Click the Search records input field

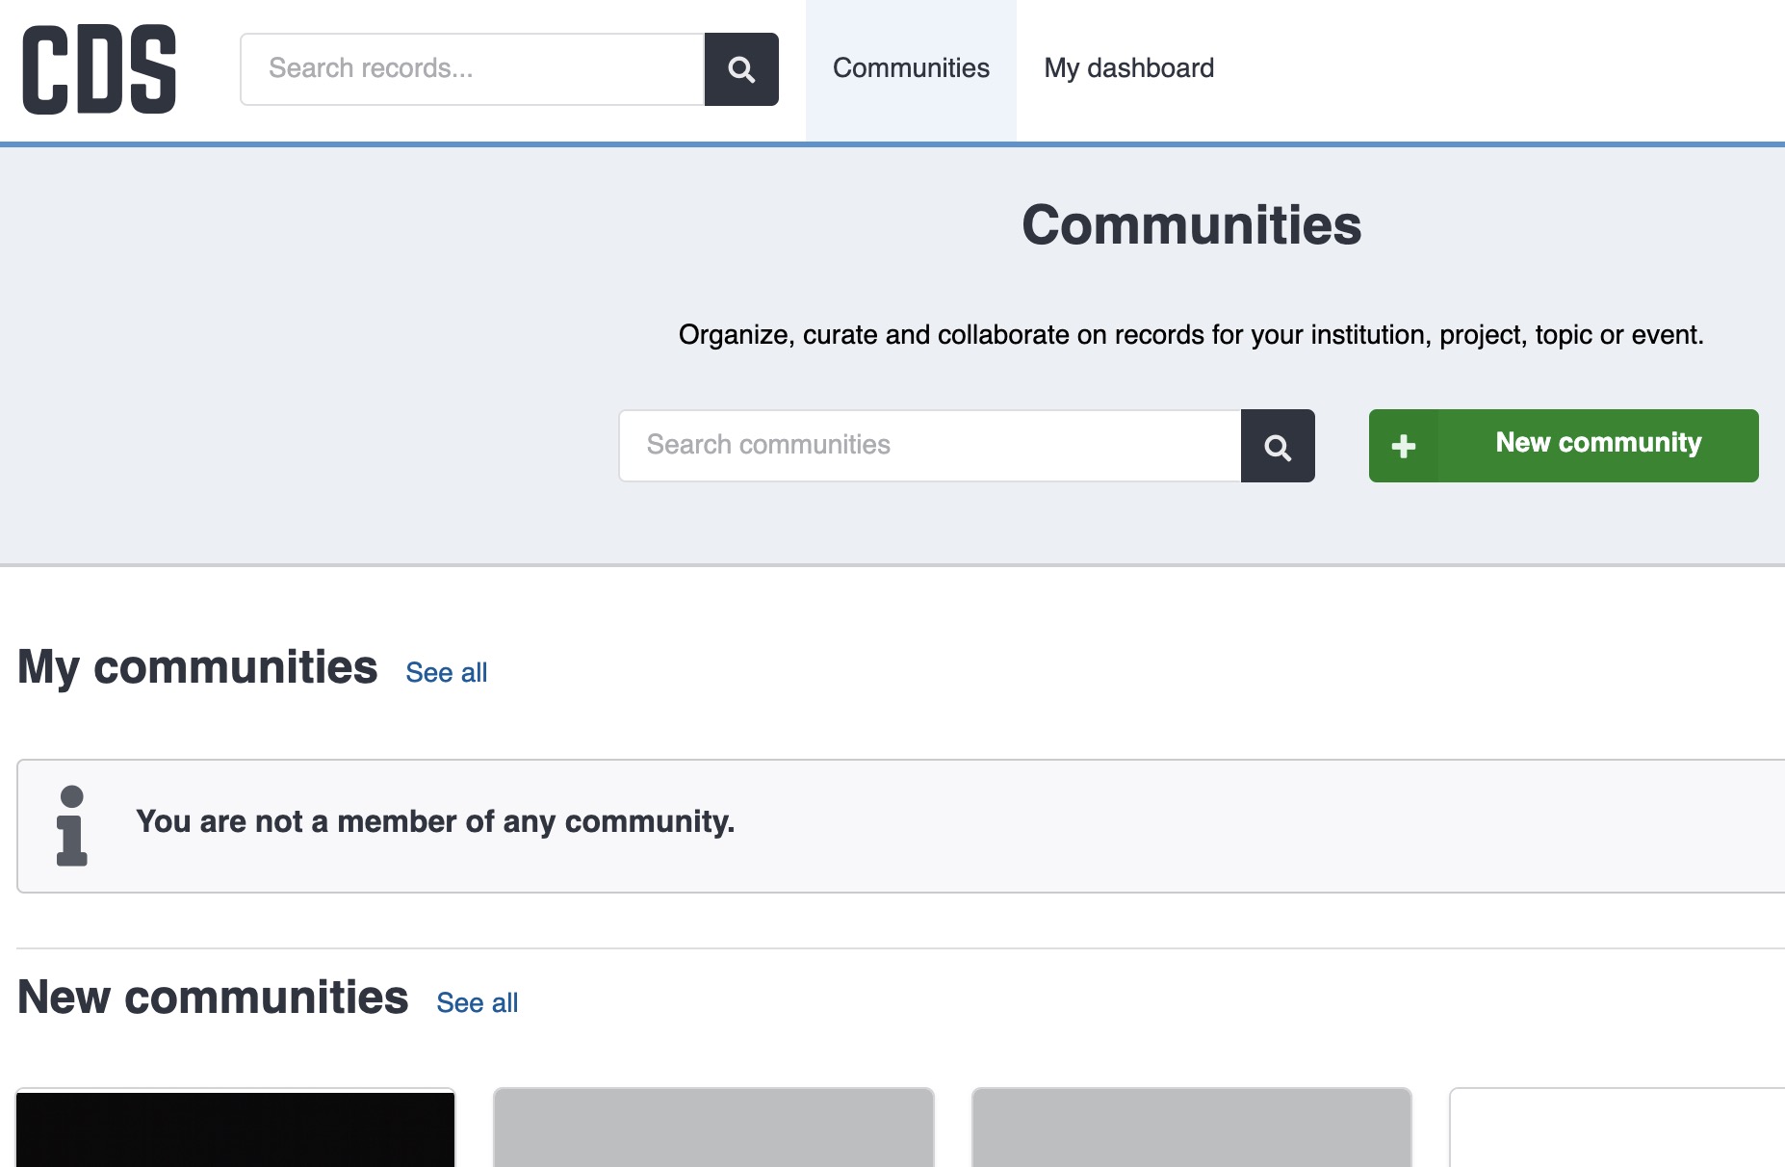(x=472, y=69)
